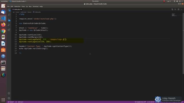This screenshot has width=184, height=103.
Task: Close the unsaved index.php tab dot
Action: 21,9
